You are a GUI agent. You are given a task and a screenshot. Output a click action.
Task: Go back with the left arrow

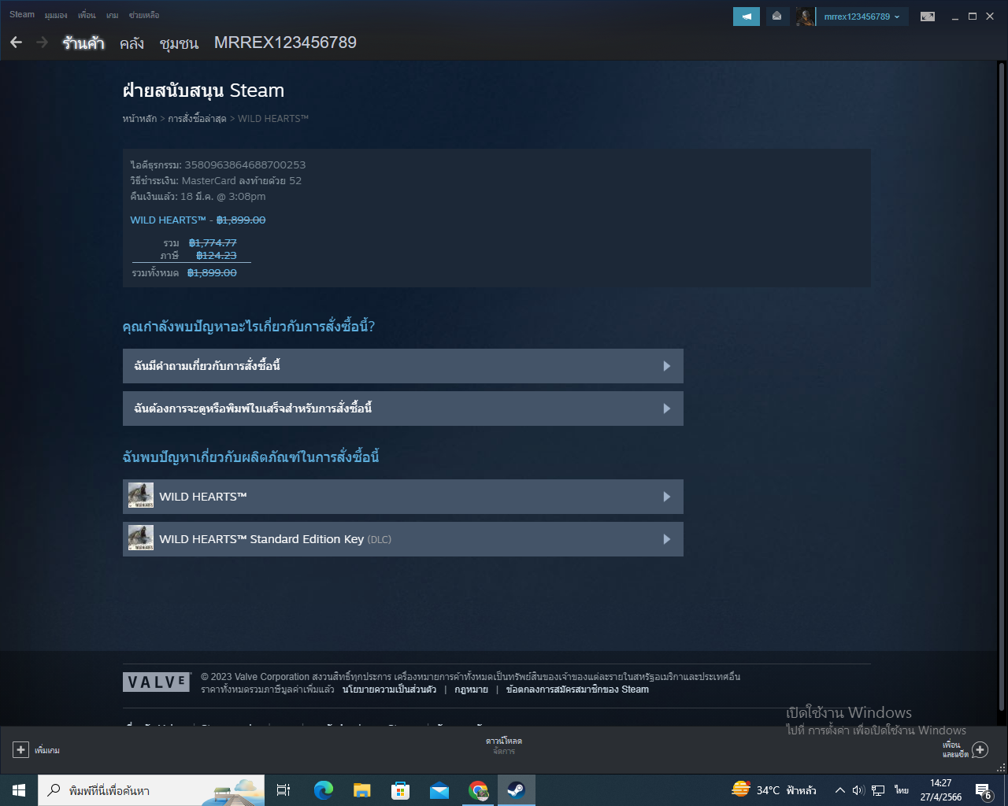[x=16, y=43]
